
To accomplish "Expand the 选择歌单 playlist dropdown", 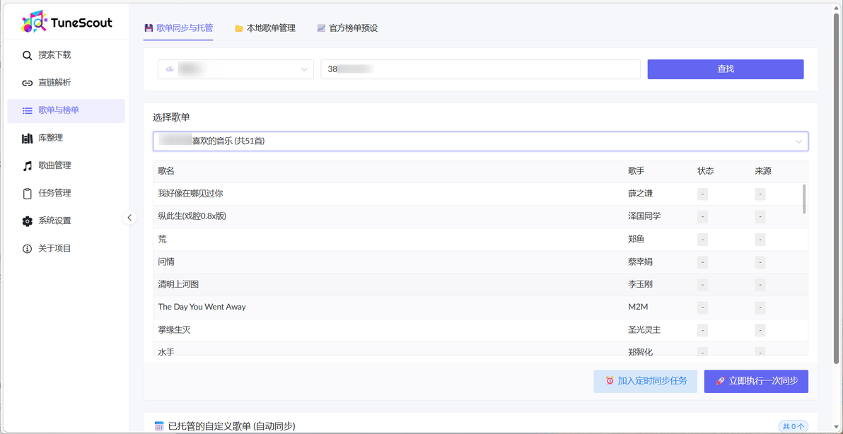I will click(481, 141).
